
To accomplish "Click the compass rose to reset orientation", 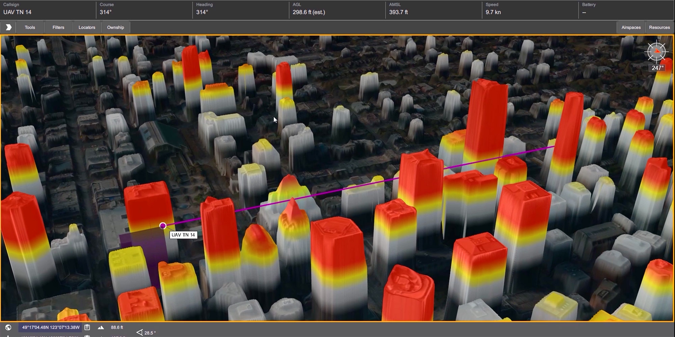I will (656, 52).
